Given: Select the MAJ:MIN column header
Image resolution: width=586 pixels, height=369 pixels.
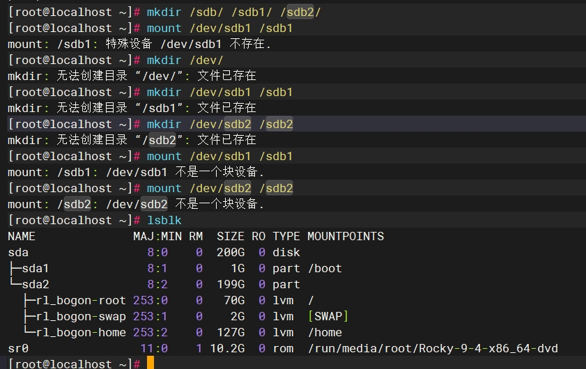Looking at the screenshot, I should tap(157, 237).
